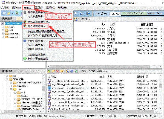Select the Clip2Net folder in tree
This screenshot has height=119, width=164.
[x=22, y=86]
